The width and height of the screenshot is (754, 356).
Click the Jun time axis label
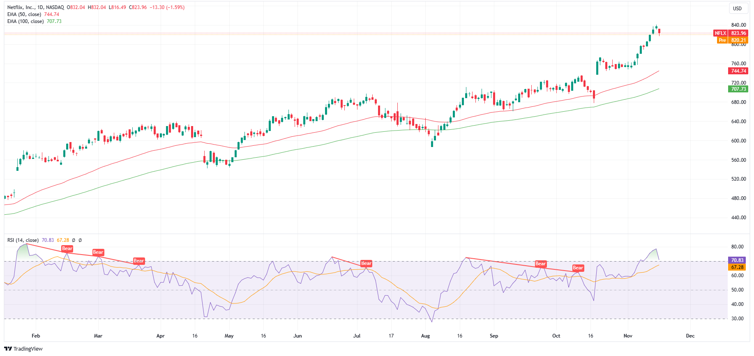tap(297, 336)
